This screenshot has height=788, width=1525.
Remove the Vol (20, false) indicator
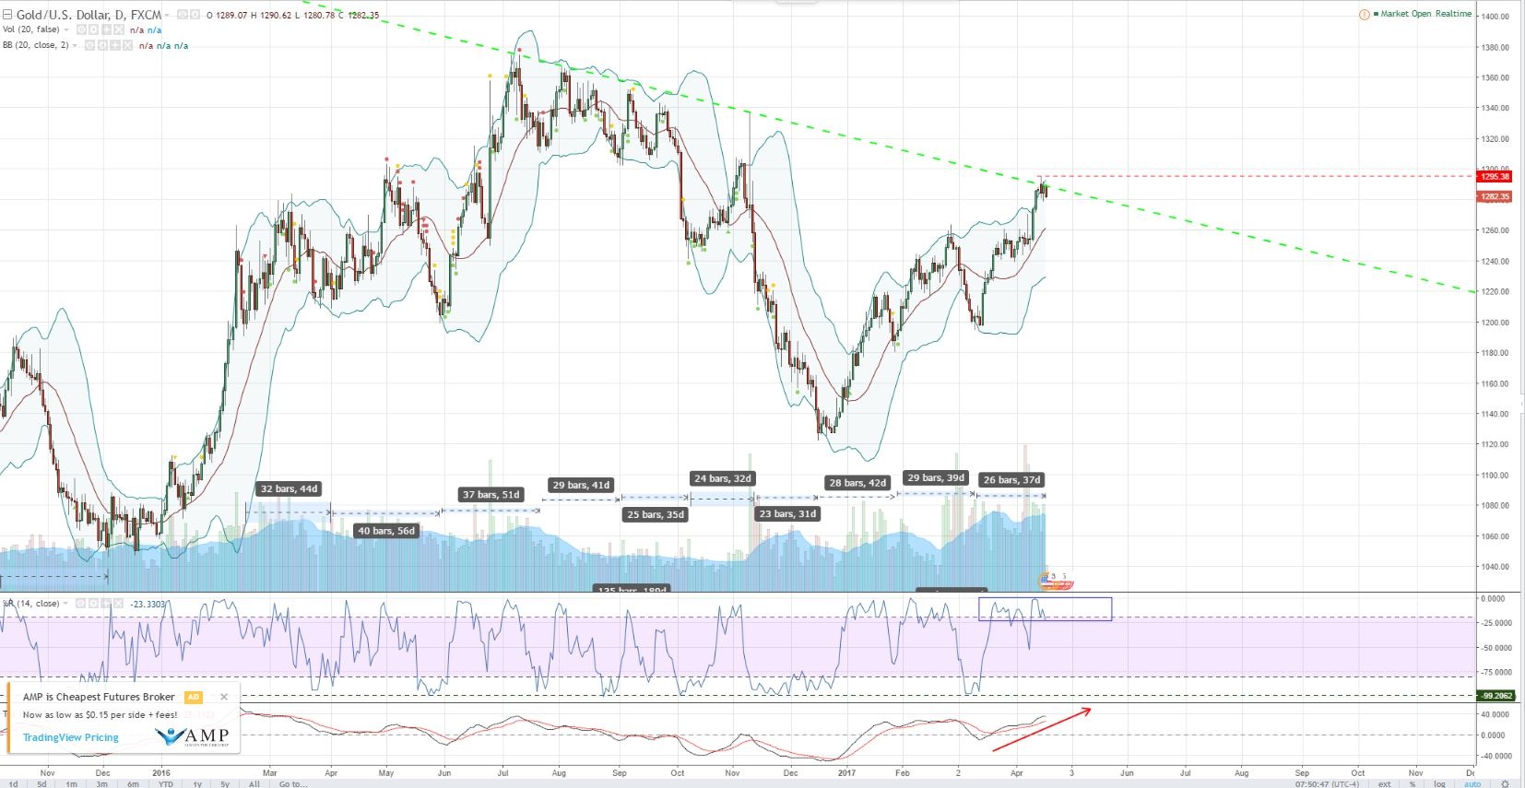point(117,30)
